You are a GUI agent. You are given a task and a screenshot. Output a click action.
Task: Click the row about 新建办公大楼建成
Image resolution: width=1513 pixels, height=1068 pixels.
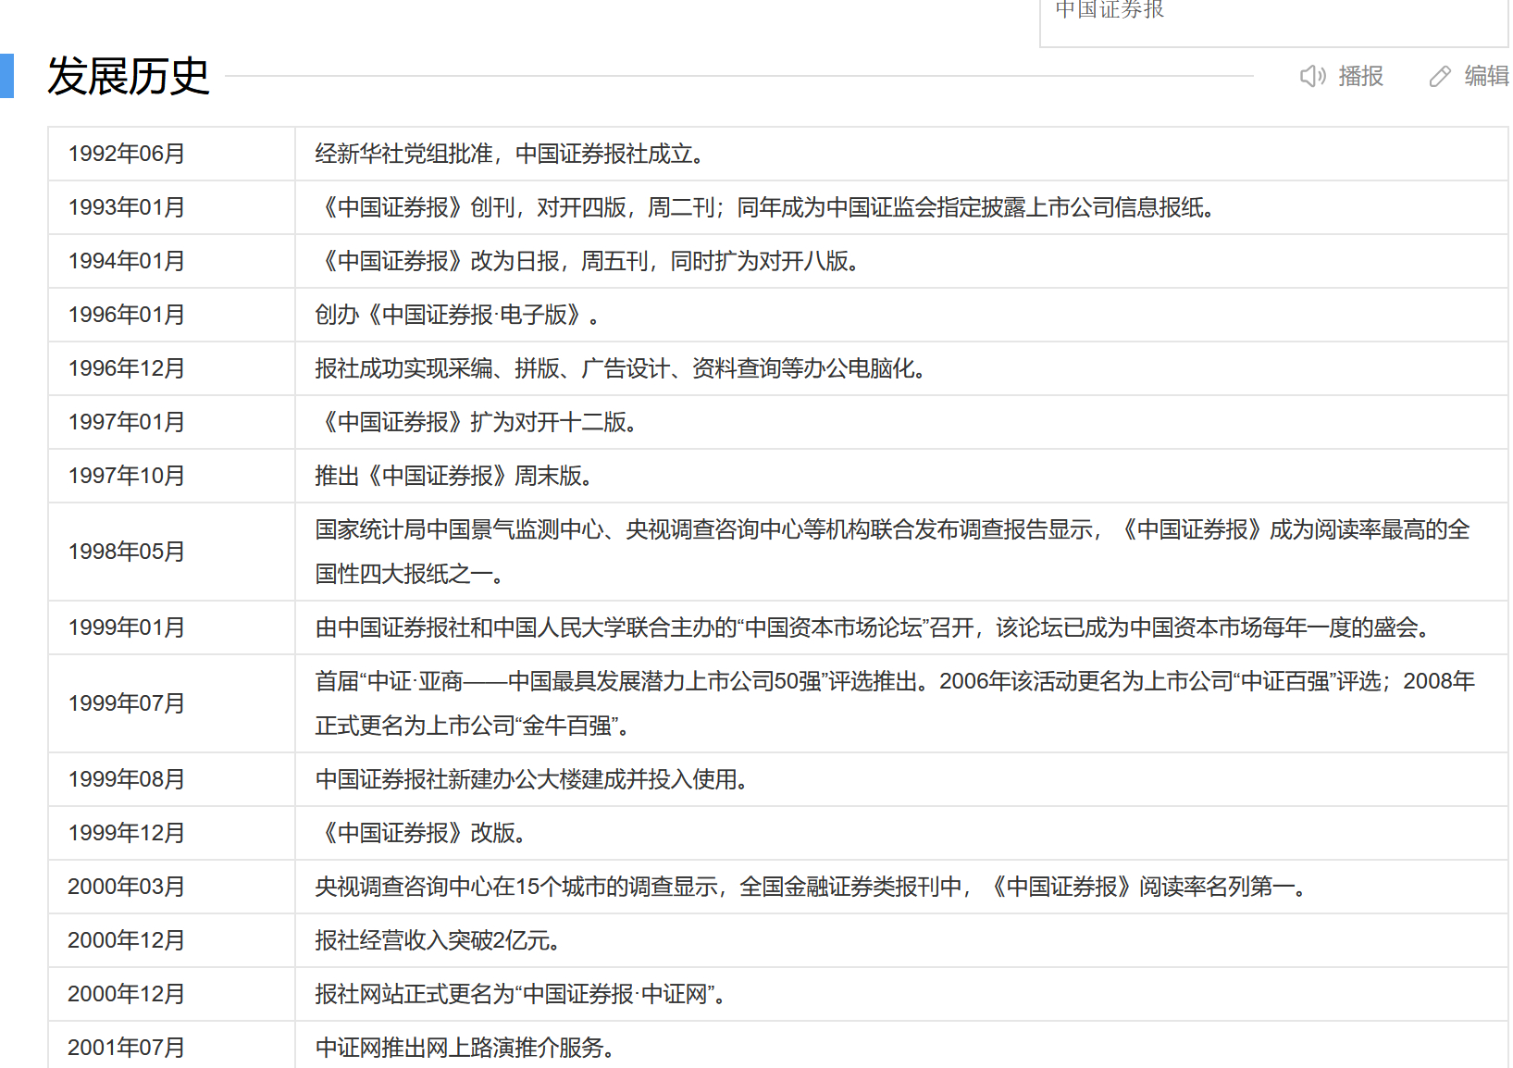click(901, 779)
